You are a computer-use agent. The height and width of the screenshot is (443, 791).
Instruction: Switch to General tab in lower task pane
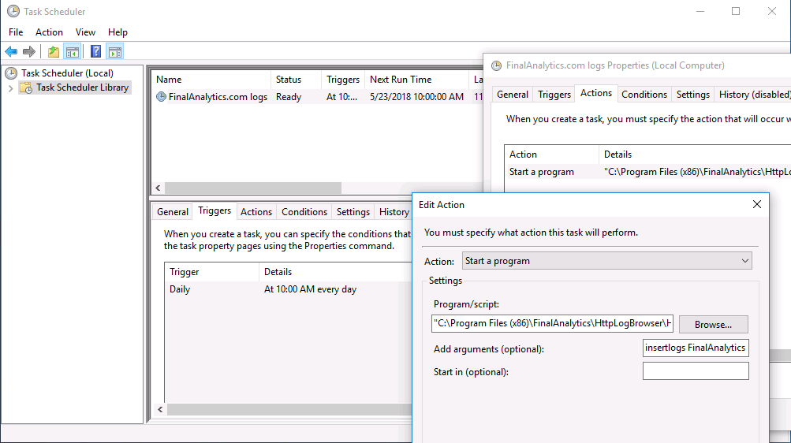[x=173, y=212]
